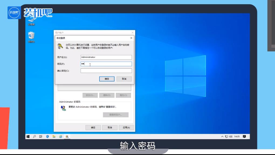Image resolution: width=275 pixels, height=155 pixels.
Task: Select User Accounts app in taskbar
Action: coord(67,136)
